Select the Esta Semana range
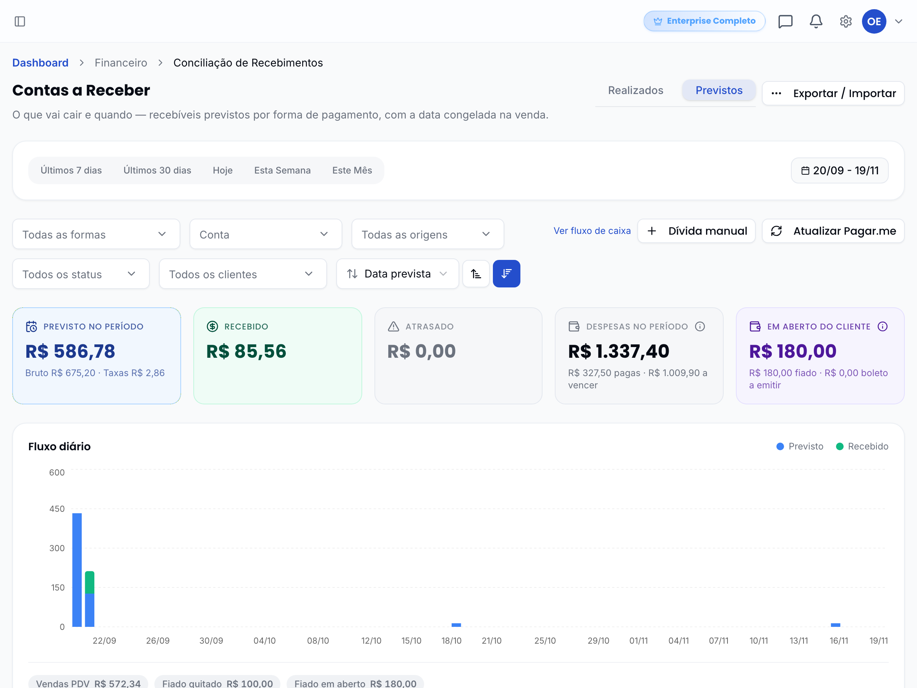This screenshot has height=688, width=917. [x=282, y=170]
